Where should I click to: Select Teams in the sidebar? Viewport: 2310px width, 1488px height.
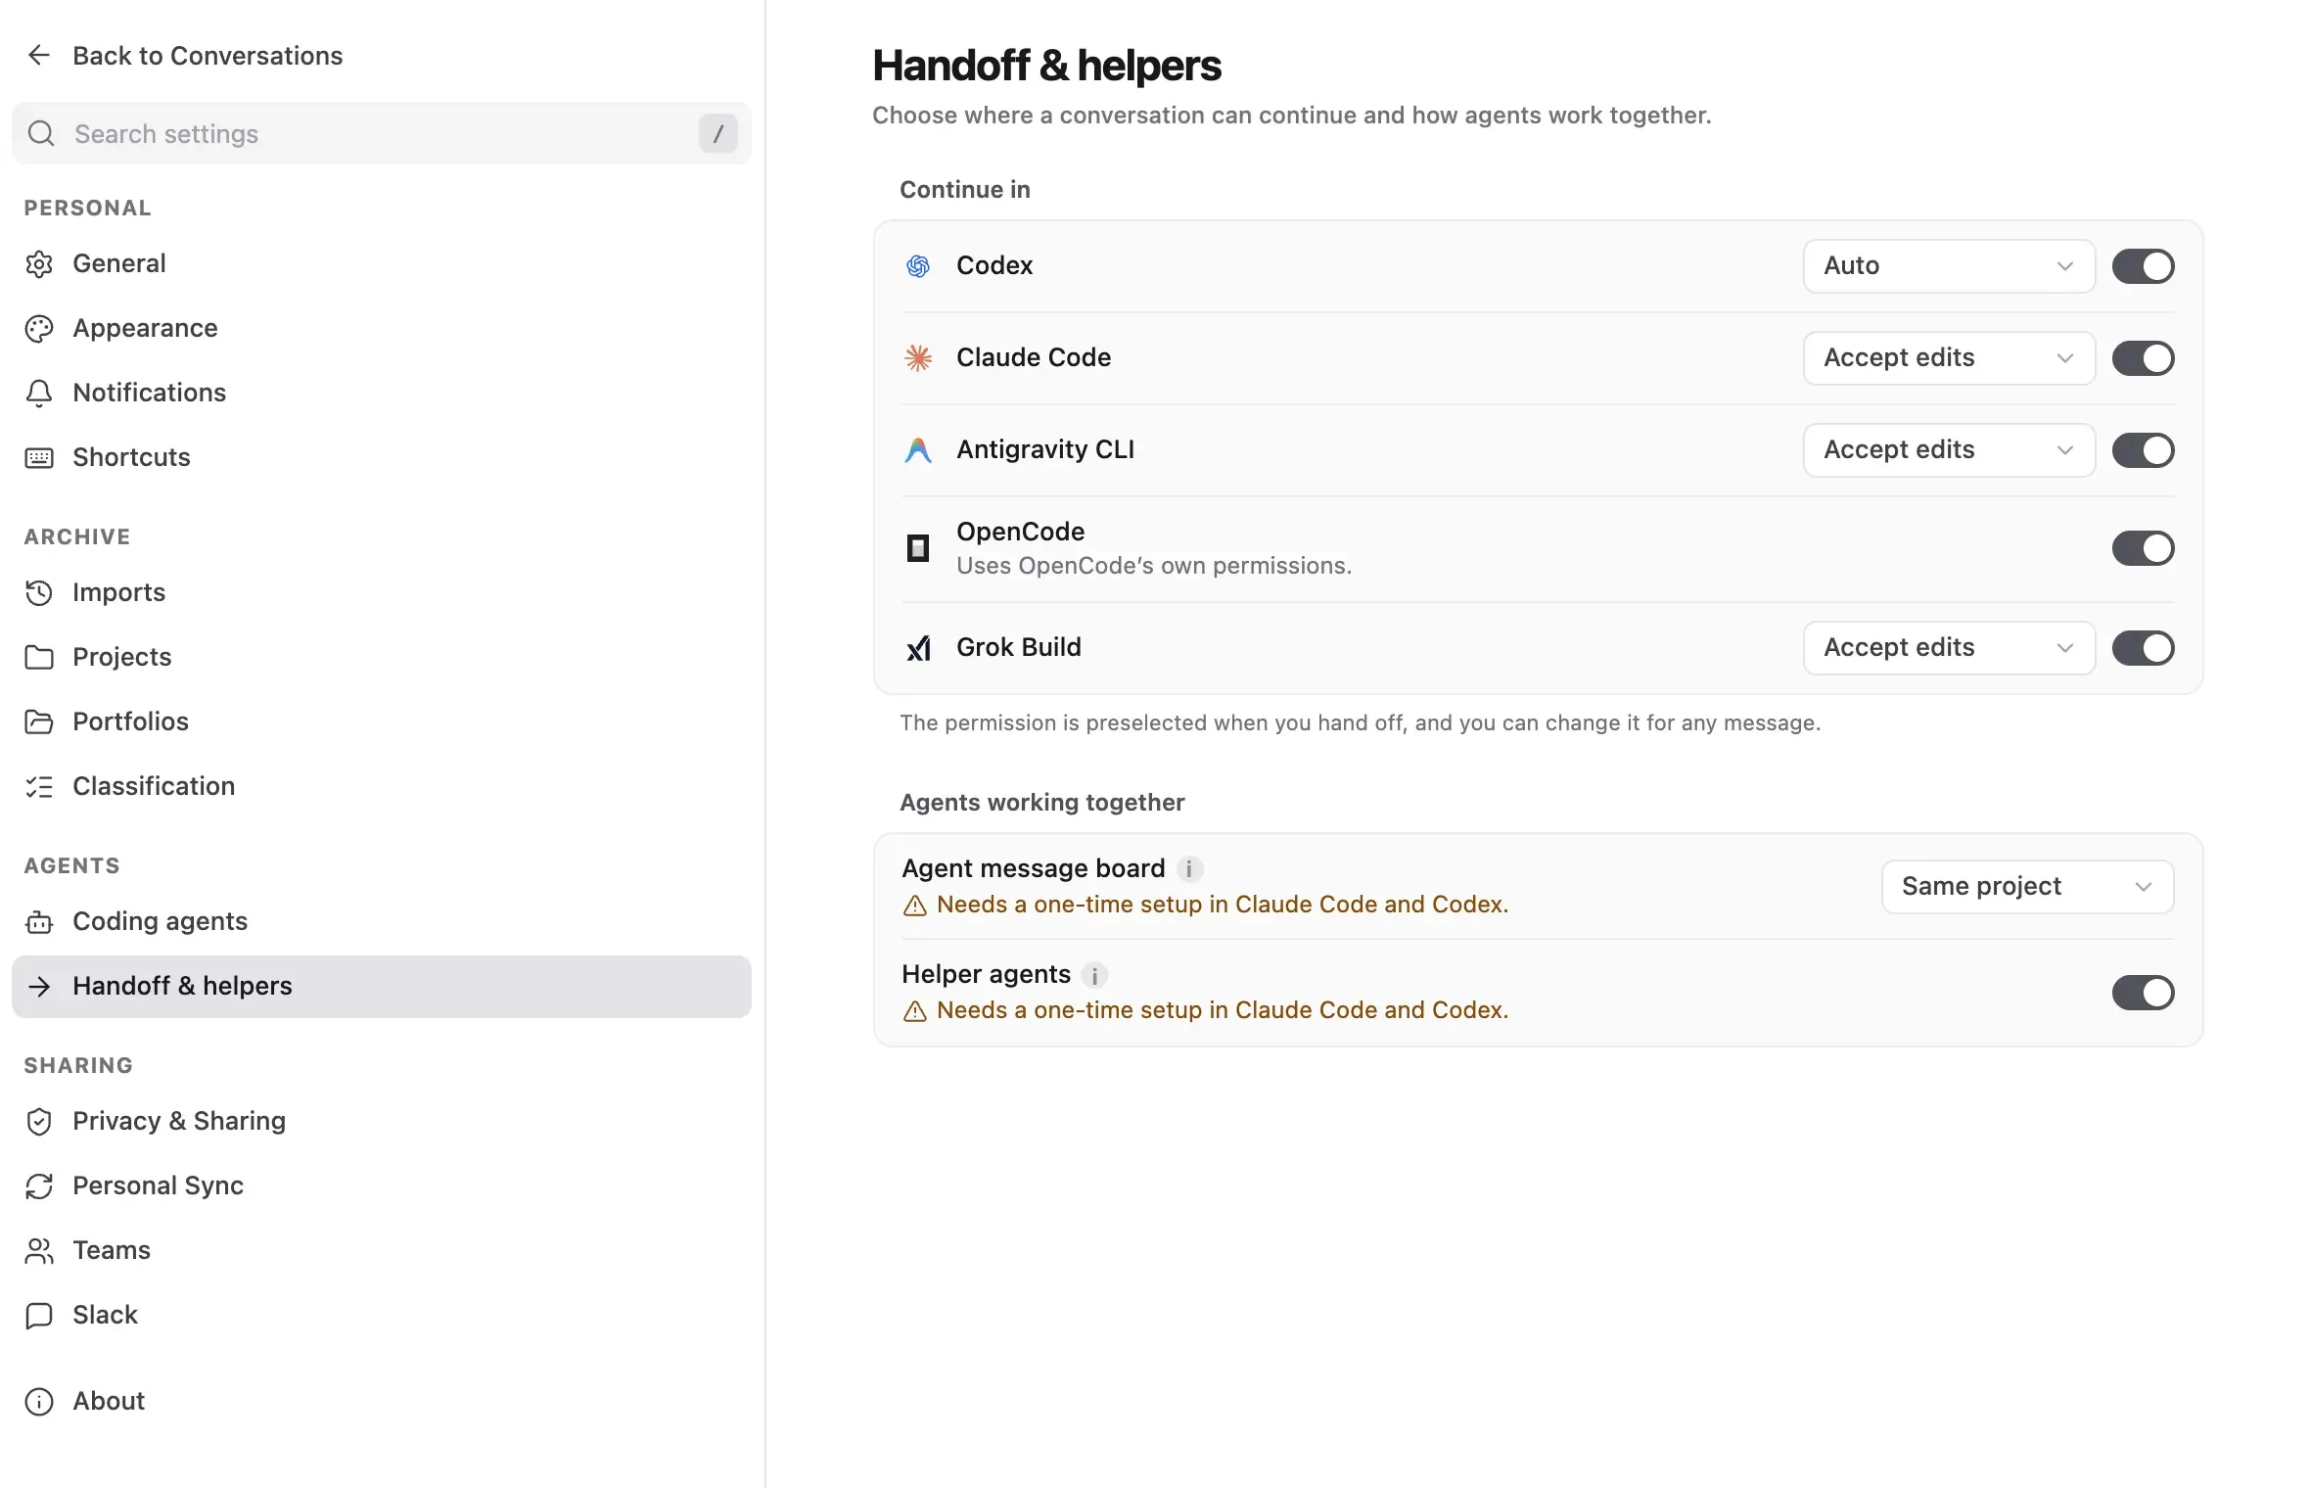coord(382,1251)
